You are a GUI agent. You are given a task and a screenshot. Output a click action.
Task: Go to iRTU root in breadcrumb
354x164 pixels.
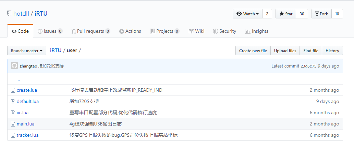(x=56, y=50)
